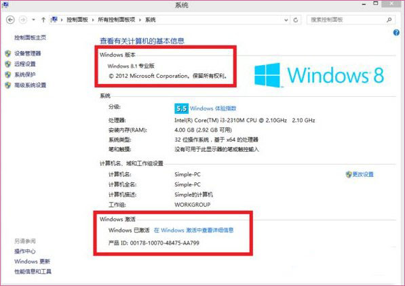405x286 pixels.
Task: Open address bar history dropdown
Action: 286,20
